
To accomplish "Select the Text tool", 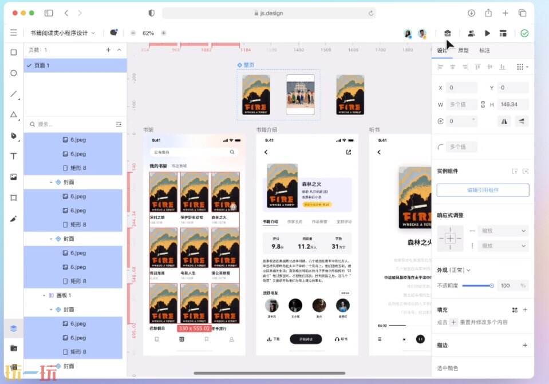I will coord(14,156).
